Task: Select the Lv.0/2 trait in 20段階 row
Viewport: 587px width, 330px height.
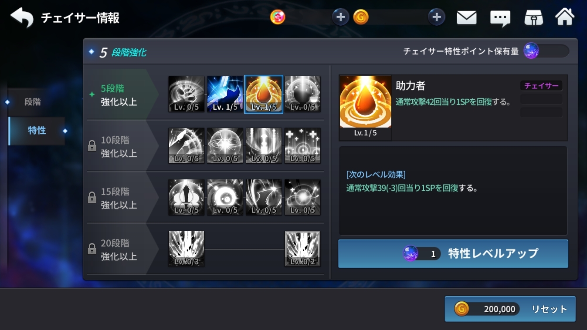Action: point(302,249)
